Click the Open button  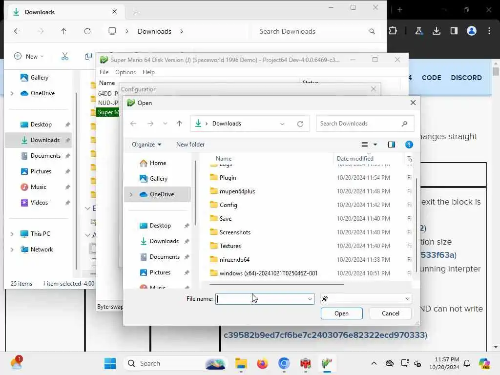tap(341, 313)
